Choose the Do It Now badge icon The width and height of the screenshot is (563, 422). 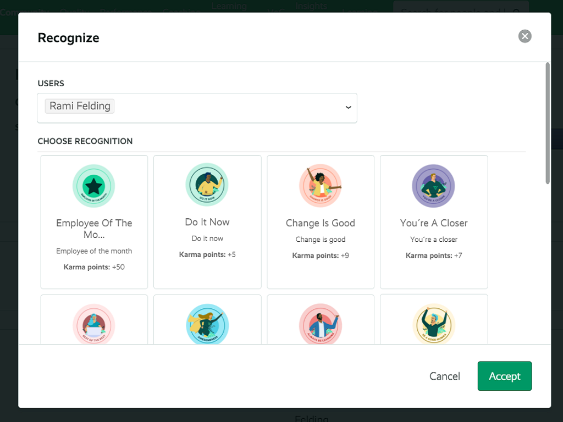click(x=207, y=184)
